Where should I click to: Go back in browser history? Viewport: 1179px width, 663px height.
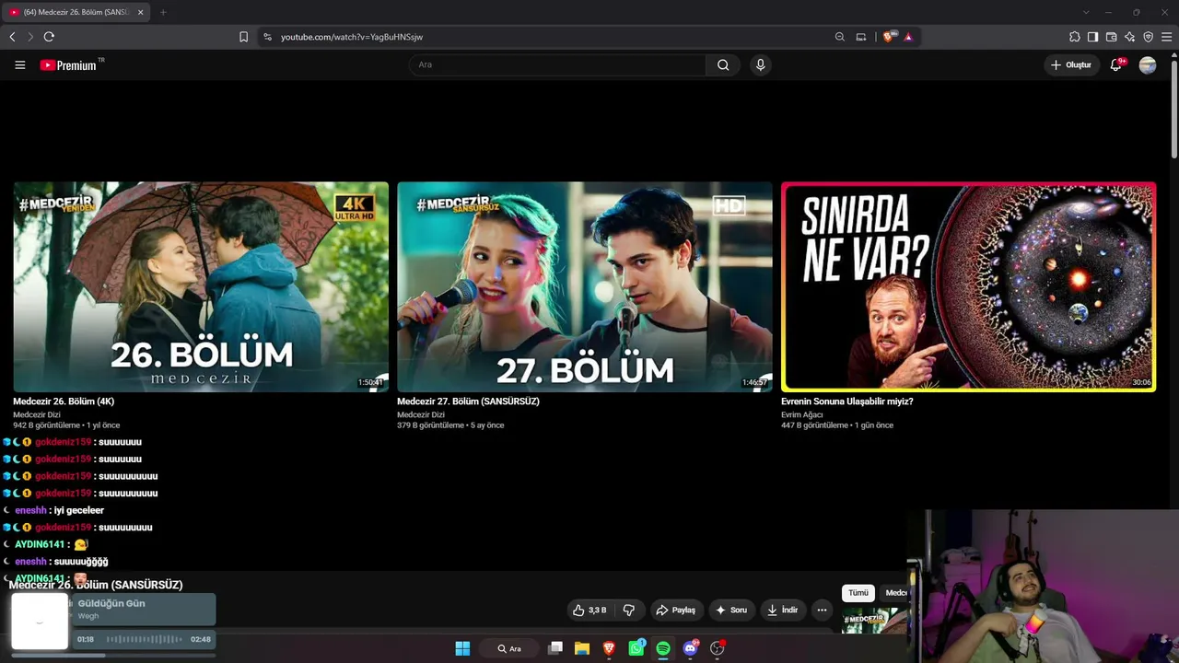pyautogui.click(x=12, y=37)
